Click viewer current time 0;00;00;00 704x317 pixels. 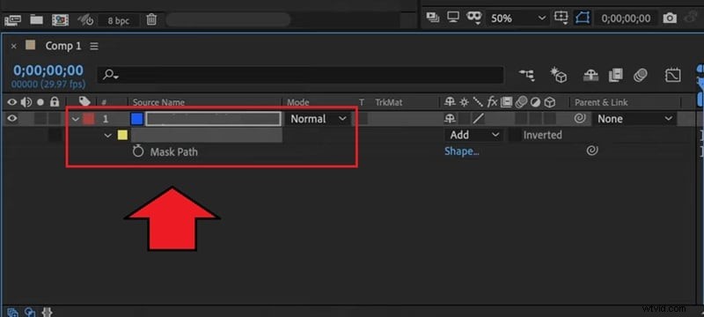click(626, 18)
